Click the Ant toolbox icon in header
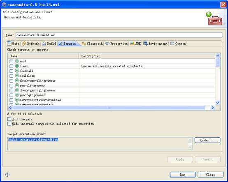Viewport: 228px width, 182px height. [x=214, y=19]
